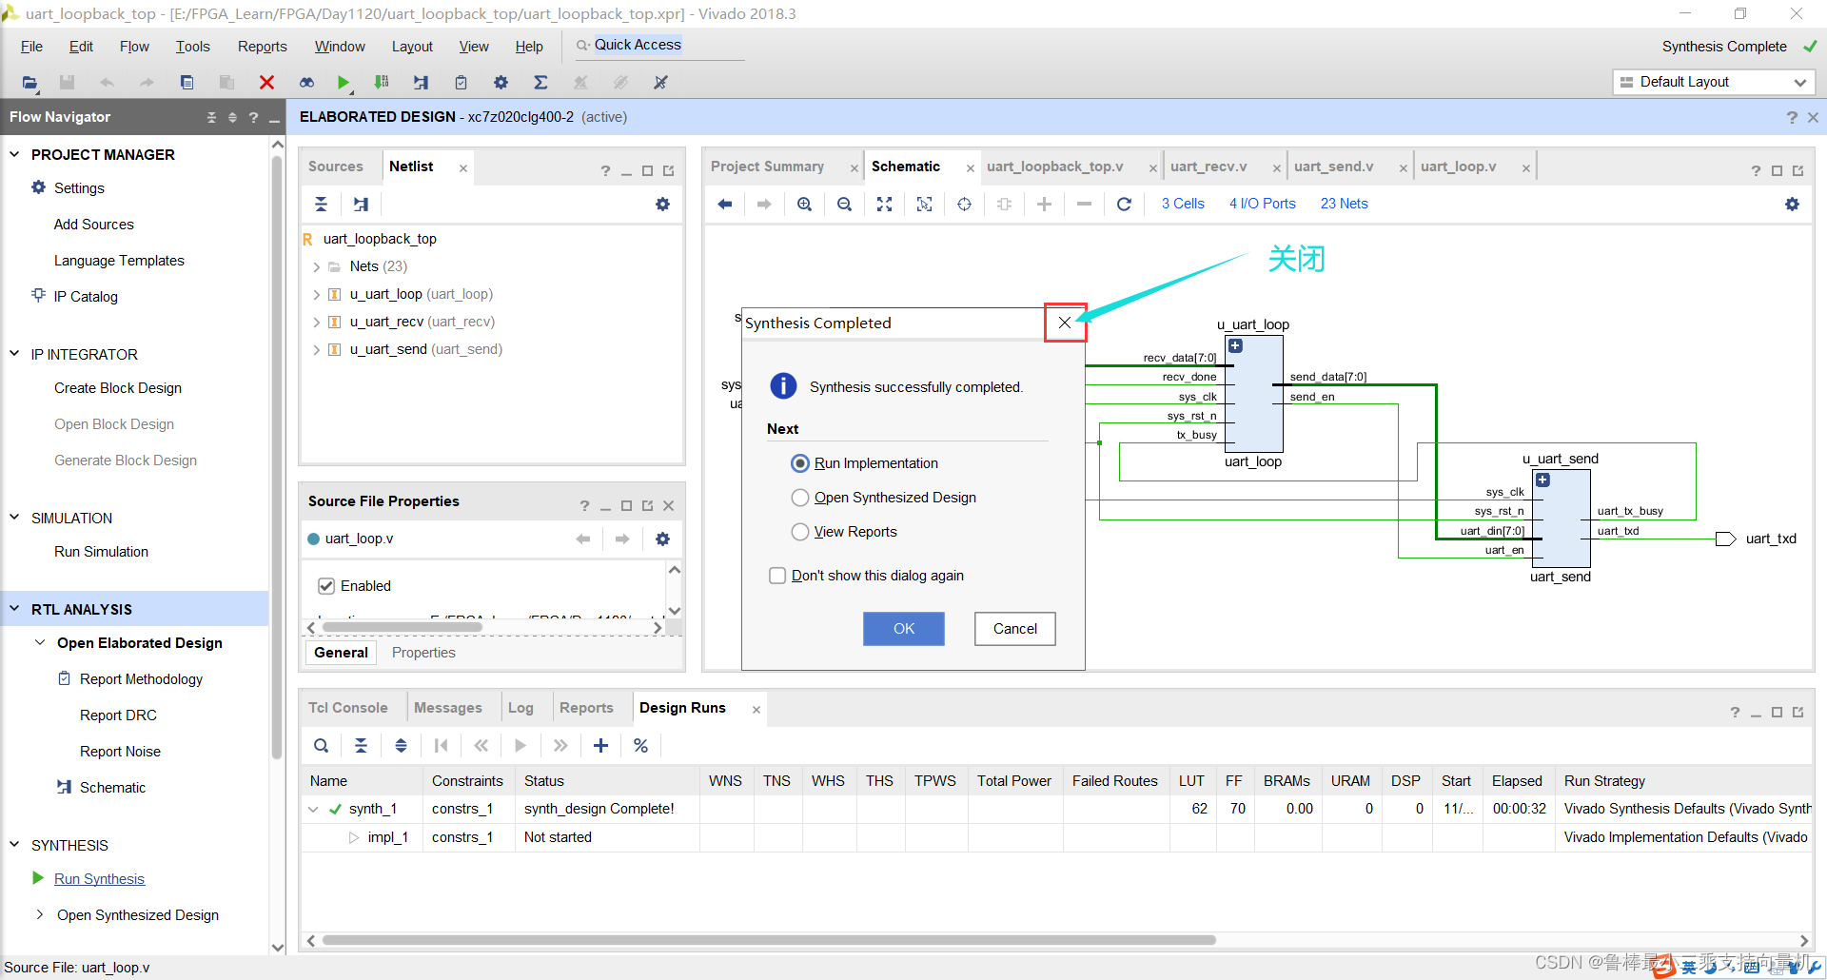Click 4 I/O Ports link
Screen dimensions: 1827x980
pyautogui.click(x=1262, y=204)
